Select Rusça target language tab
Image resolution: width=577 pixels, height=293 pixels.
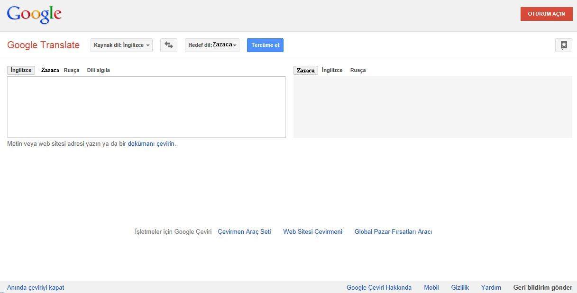point(358,70)
